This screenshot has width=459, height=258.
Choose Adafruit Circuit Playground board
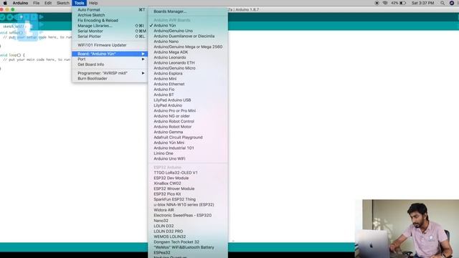tap(188, 137)
